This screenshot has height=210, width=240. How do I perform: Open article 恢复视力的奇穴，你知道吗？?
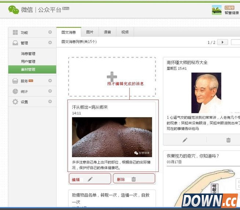coord(193,156)
